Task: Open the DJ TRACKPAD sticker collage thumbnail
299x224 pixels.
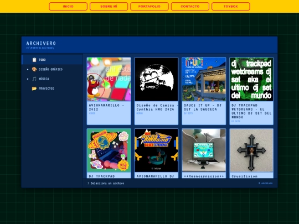Action: click(109, 150)
